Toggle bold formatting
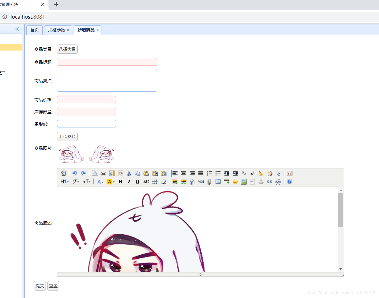Screen dimensions: 379x298 point(121,181)
